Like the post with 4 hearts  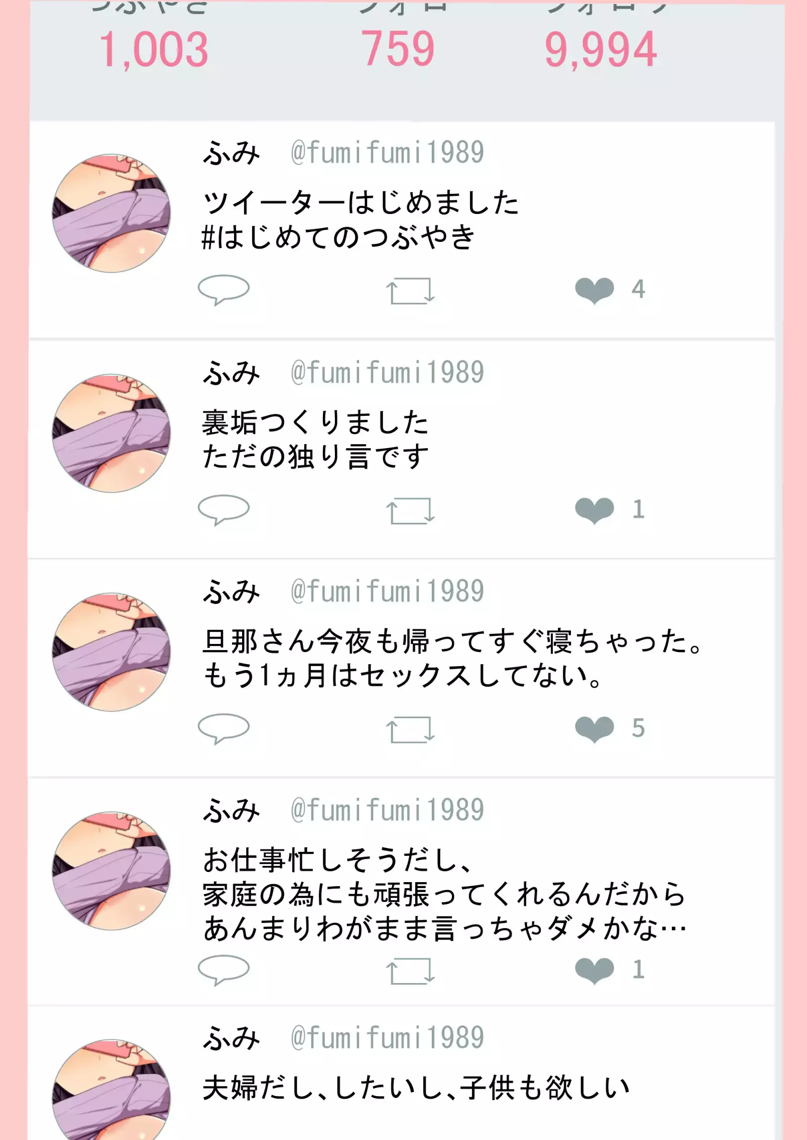pos(595,290)
